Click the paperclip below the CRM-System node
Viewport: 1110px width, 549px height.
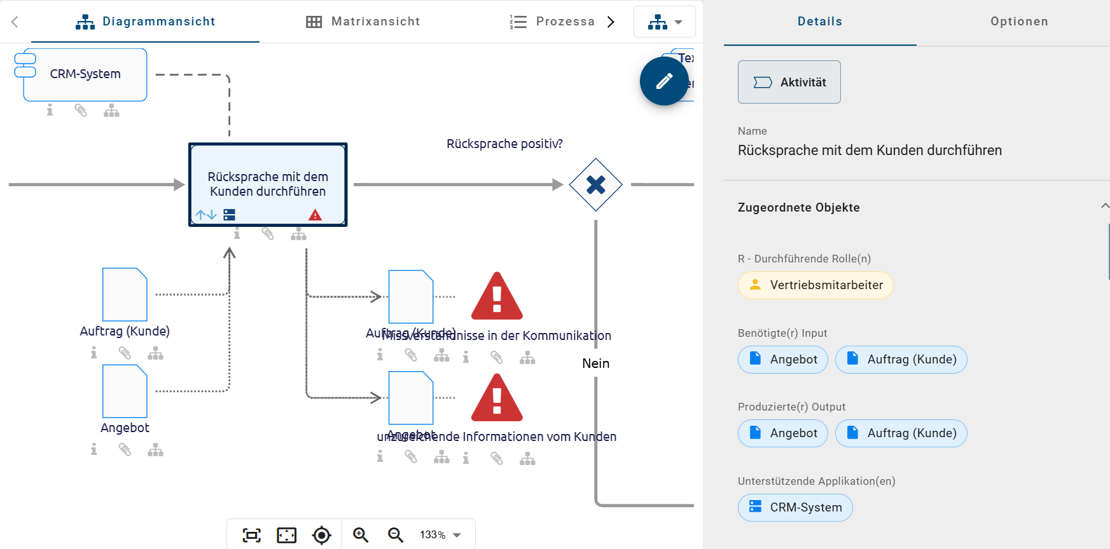(81, 111)
